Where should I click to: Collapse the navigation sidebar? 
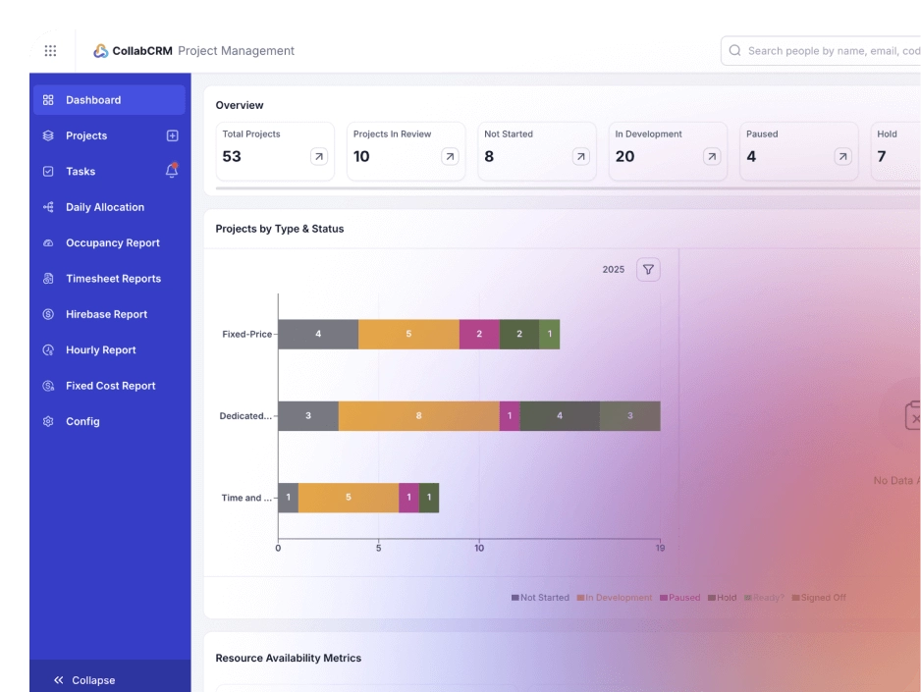point(83,679)
